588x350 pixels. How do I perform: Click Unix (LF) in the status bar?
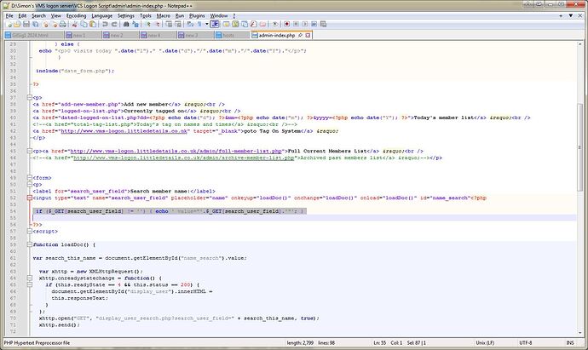point(485,342)
